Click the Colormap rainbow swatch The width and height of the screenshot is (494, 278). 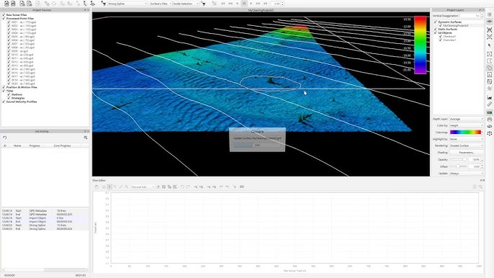[x=465, y=133]
